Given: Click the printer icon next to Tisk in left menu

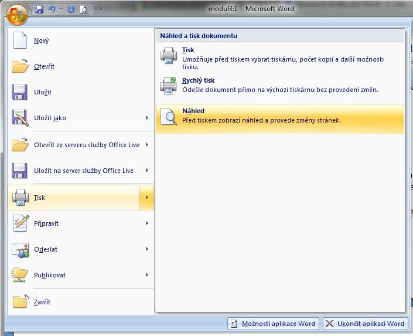Looking at the screenshot, I should [x=21, y=197].
